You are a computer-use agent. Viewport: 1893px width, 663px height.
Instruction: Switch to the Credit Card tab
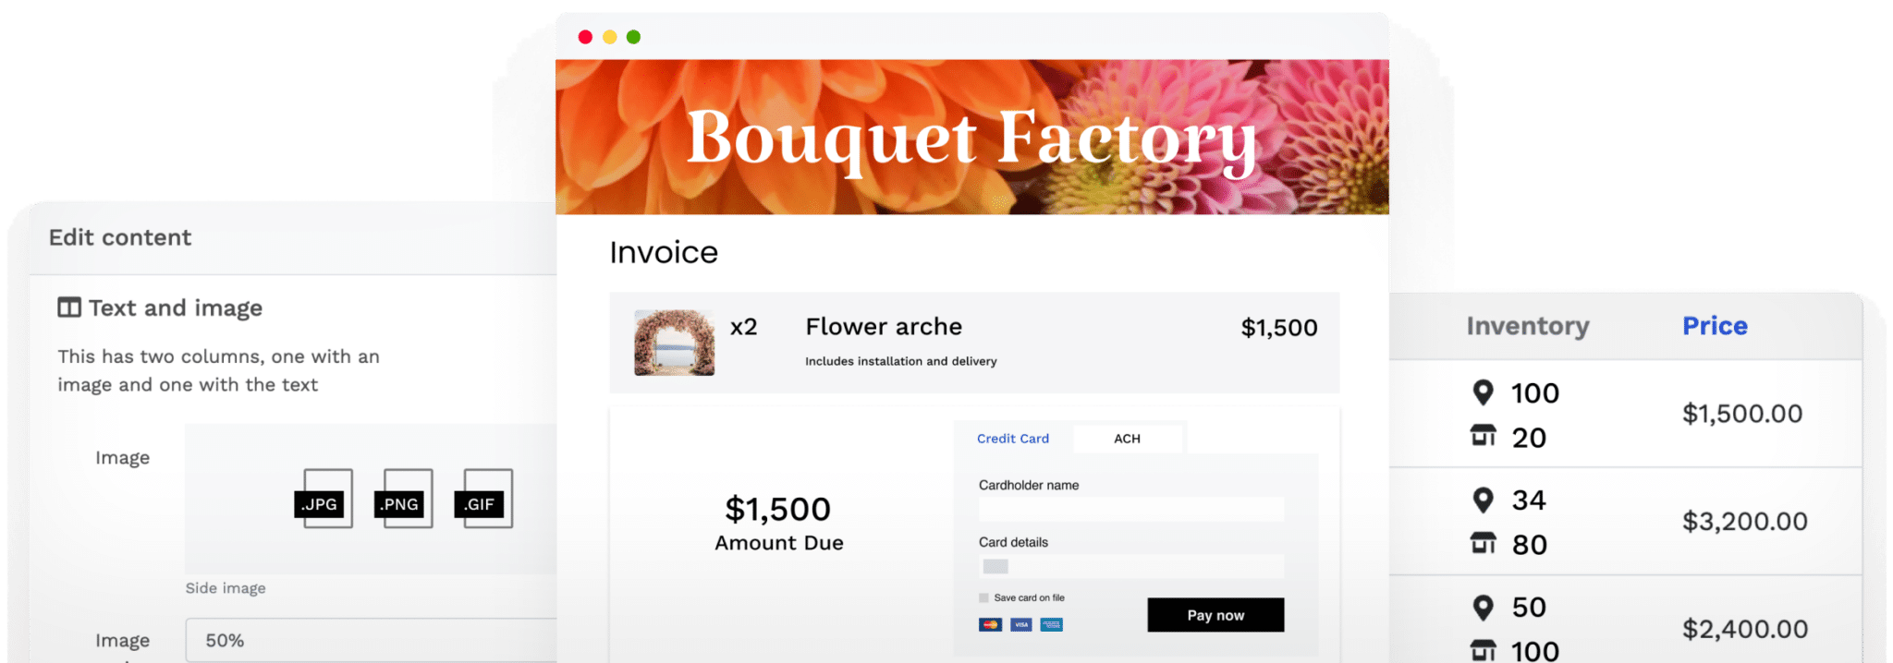pyautogui.click(x=1013, y=438)
